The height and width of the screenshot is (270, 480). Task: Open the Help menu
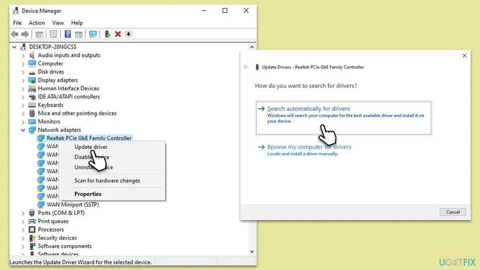[77, 23]
